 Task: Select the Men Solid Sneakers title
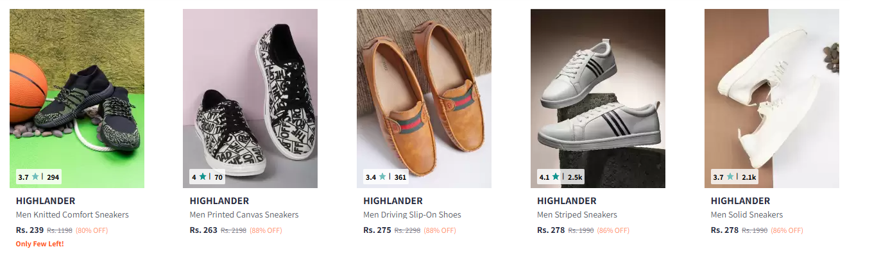click(747, 215)
